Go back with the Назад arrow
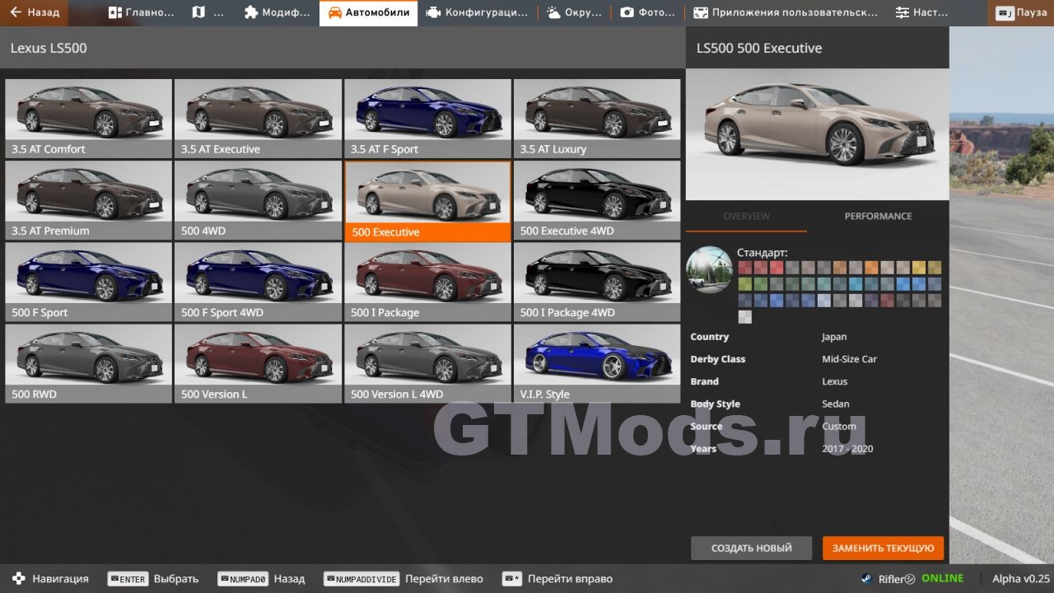Screen dimensions: 1054x593 pos(35,12)
